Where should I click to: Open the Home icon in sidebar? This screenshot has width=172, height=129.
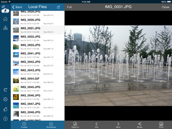coord(5,19)
